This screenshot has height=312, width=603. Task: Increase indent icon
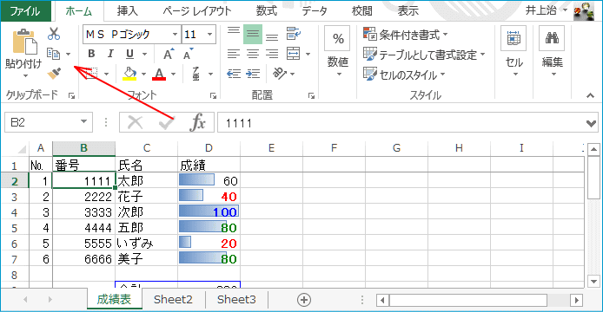pos(253,74)
